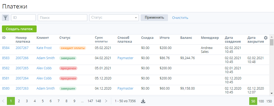This screenshot has width=274, height=106.
Task: Go to page 148
Action: [x=98, y=101]
